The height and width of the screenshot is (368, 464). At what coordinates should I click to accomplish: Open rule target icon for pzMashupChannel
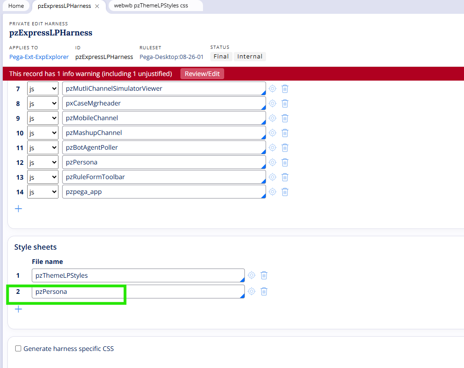coord(273,133)
